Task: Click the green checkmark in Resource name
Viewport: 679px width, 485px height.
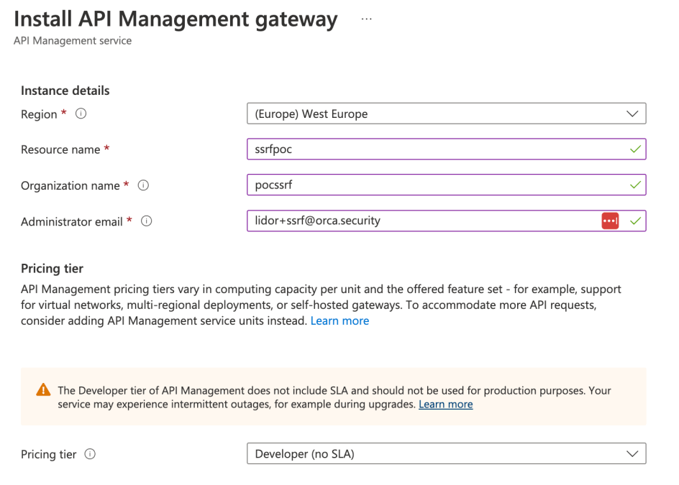Action: pos(635,149)
